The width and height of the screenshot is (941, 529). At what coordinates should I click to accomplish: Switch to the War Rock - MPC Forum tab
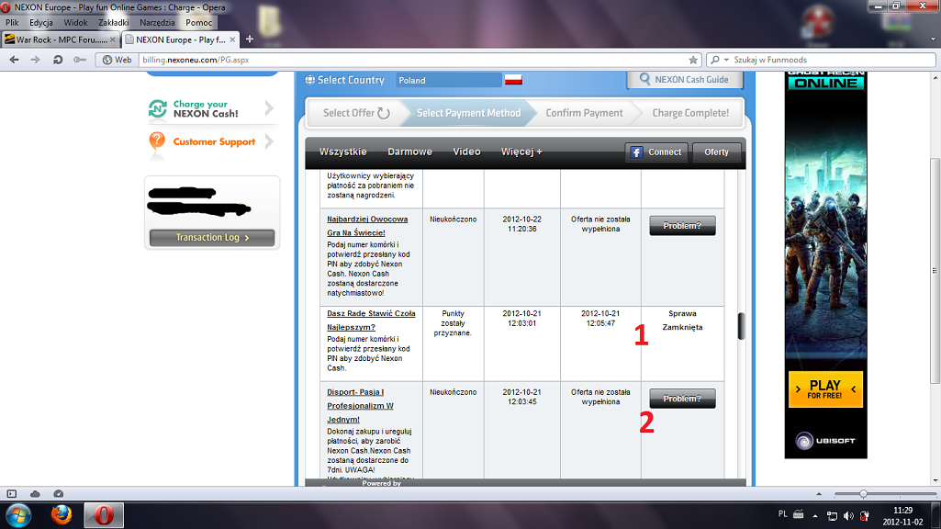60,39
